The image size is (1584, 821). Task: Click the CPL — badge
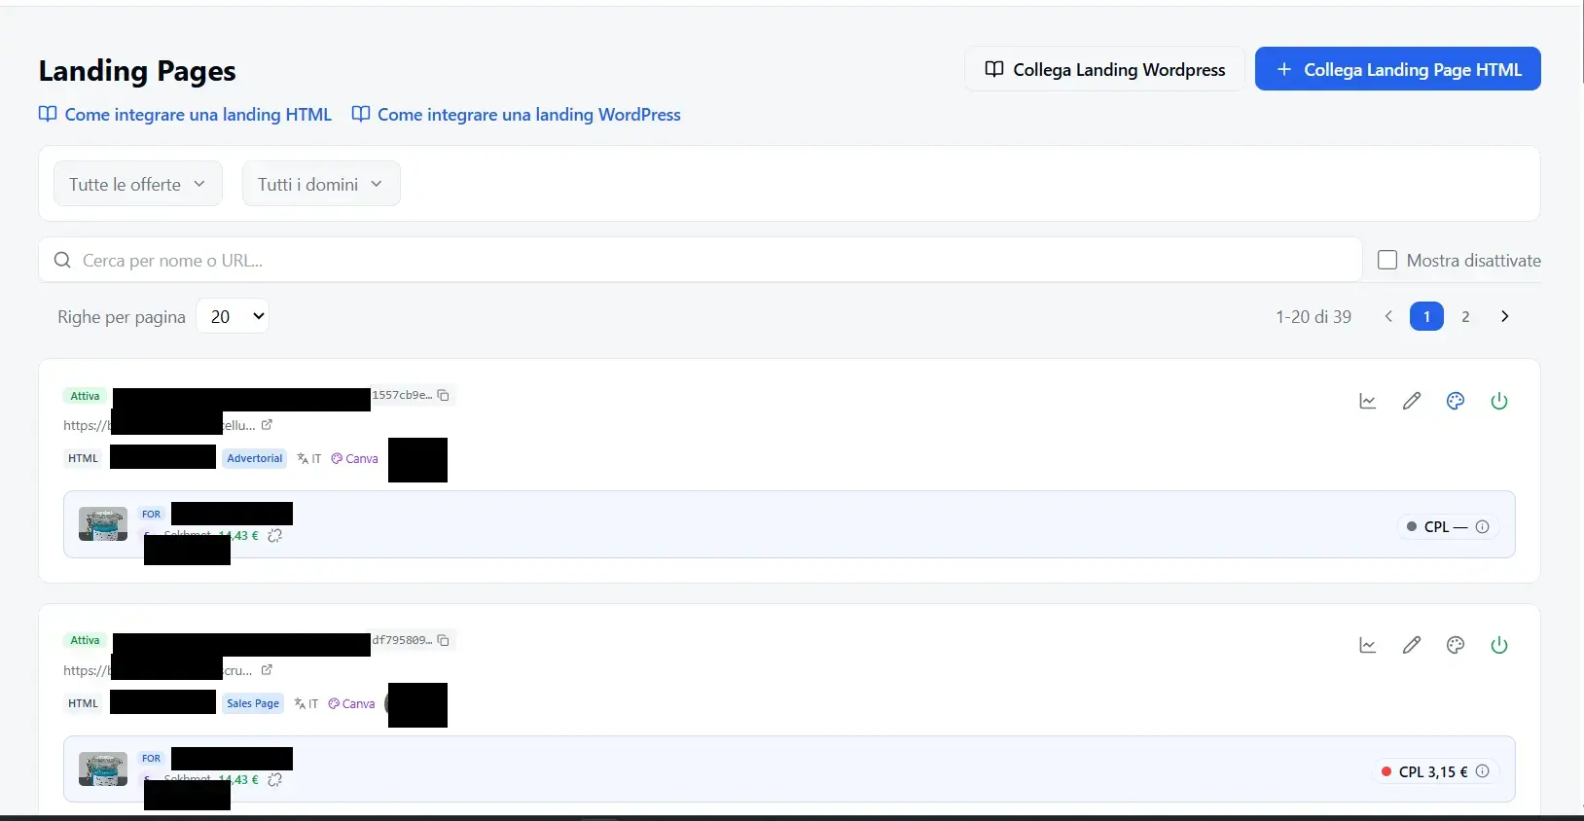(1448, 527)
